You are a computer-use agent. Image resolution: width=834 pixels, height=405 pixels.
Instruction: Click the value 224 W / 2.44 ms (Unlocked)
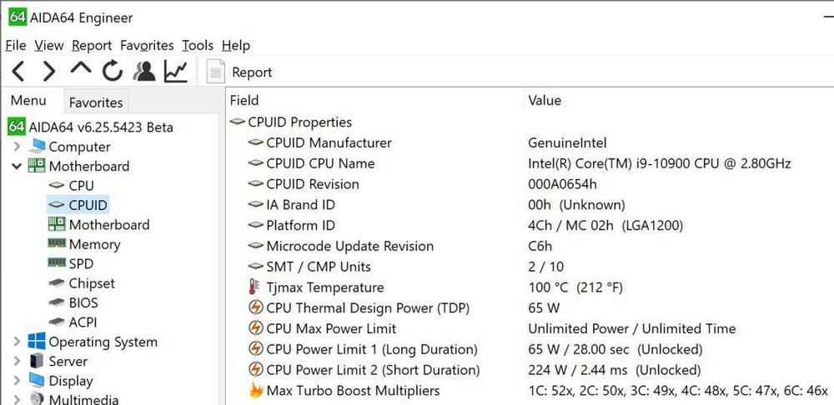point(615,370)
